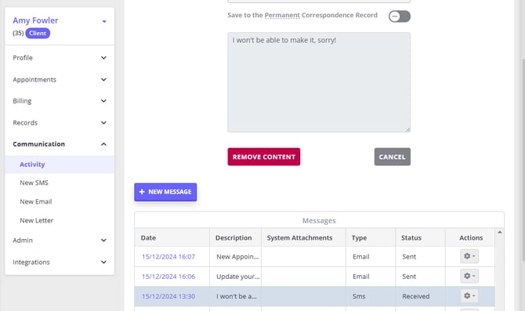The width and height of the screenshot is (525, 311).
Task: Click inside the message content text area
Action: (319, 82)
